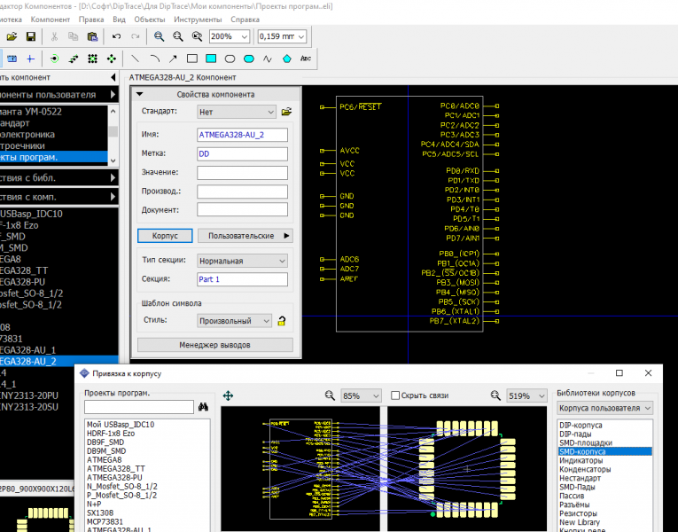
Task: Open the Компонент menu
Action: click(x=51, y=20)
